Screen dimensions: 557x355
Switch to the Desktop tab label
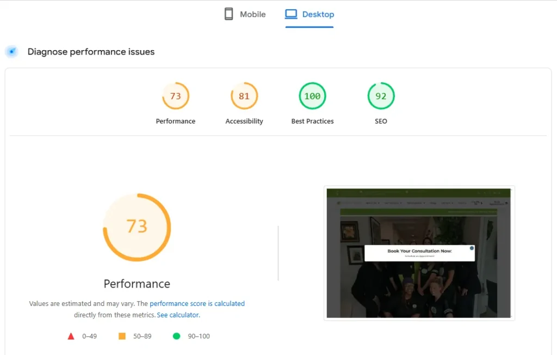[318, 14]
